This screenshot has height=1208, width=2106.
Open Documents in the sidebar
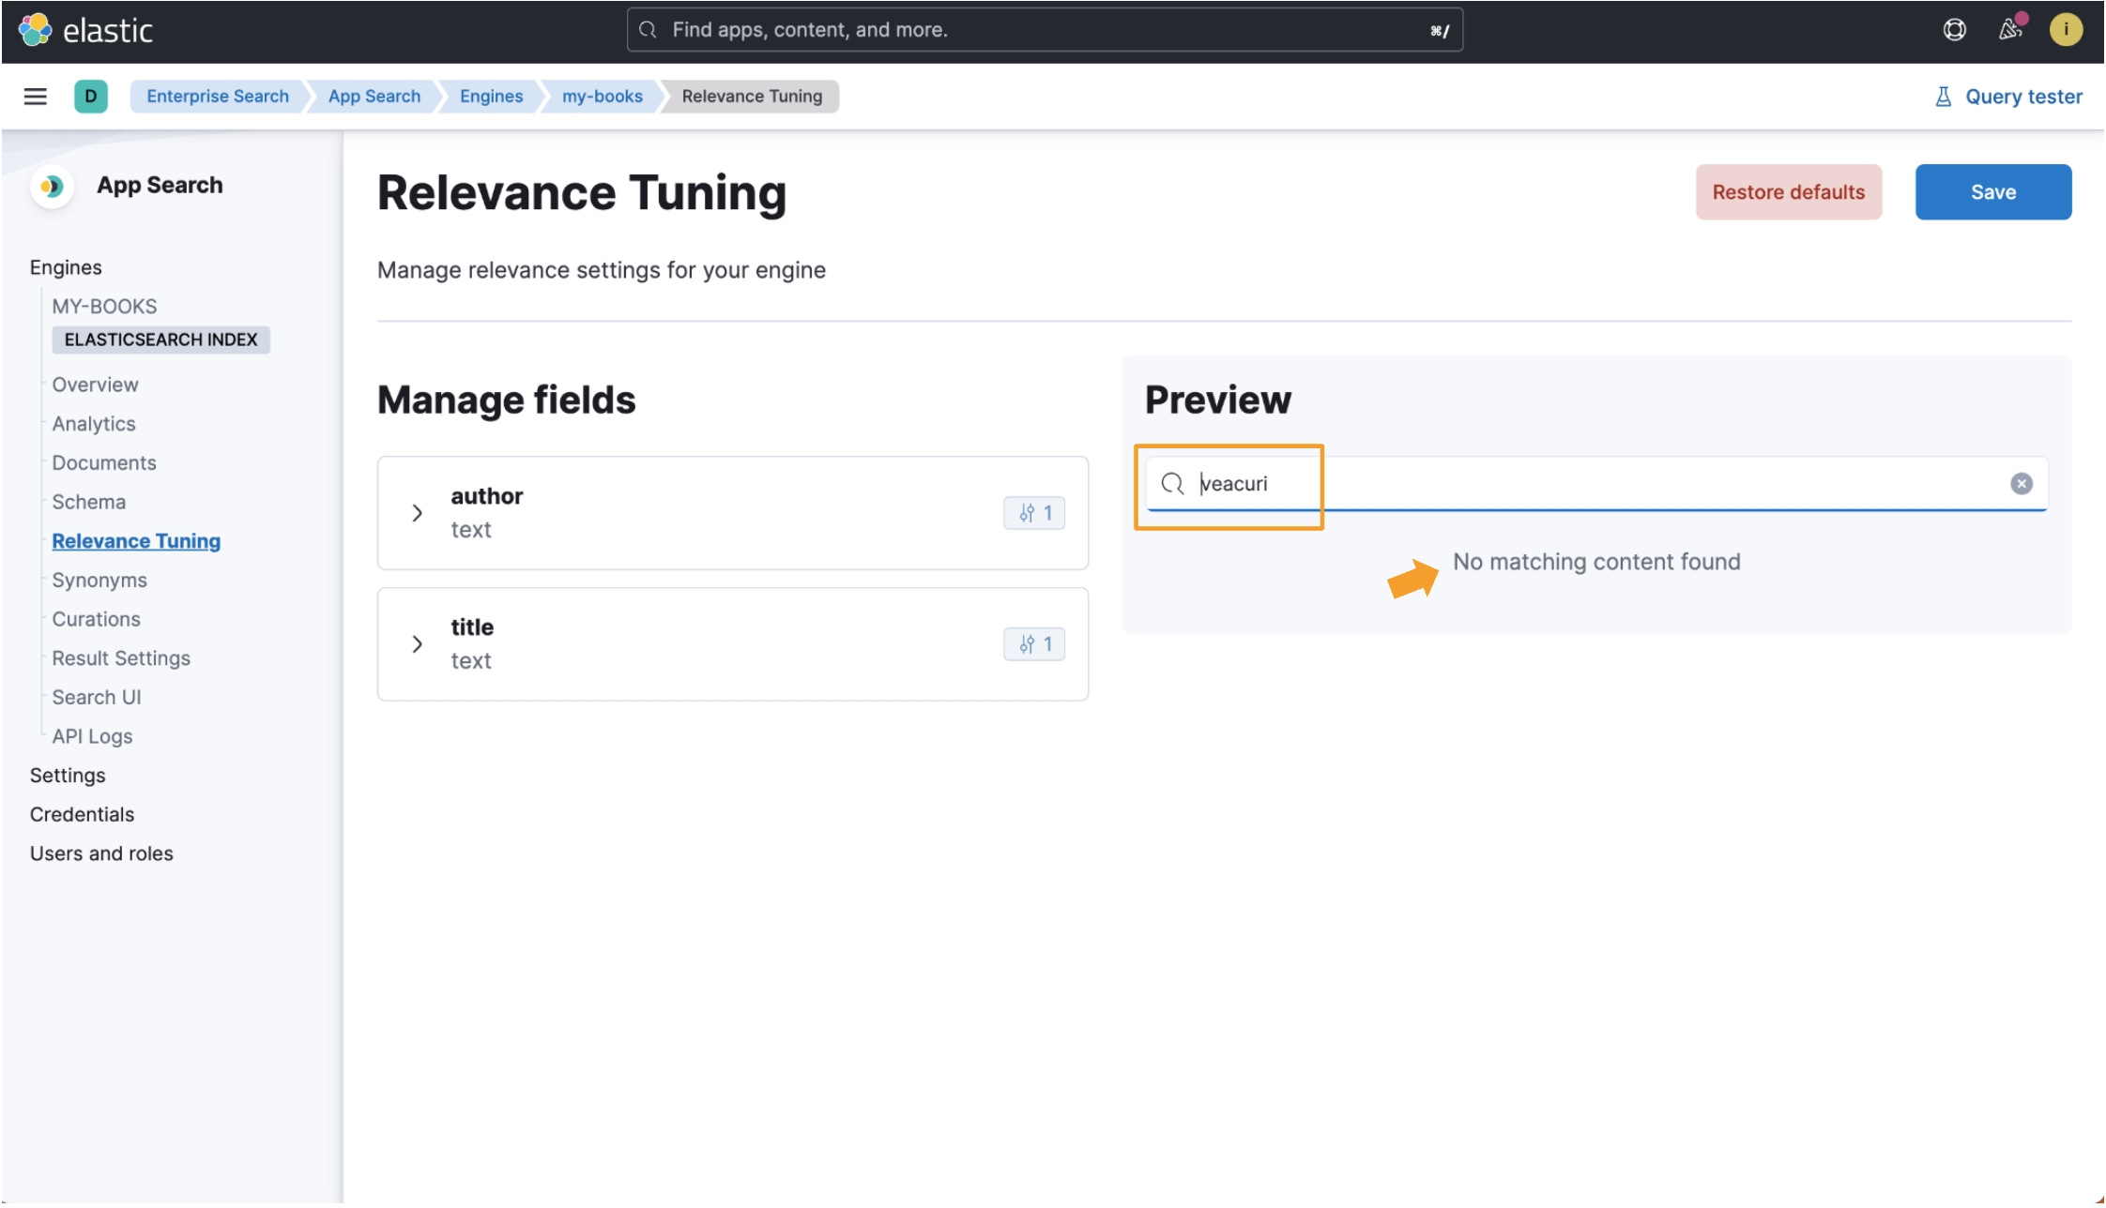coord(104,462)
